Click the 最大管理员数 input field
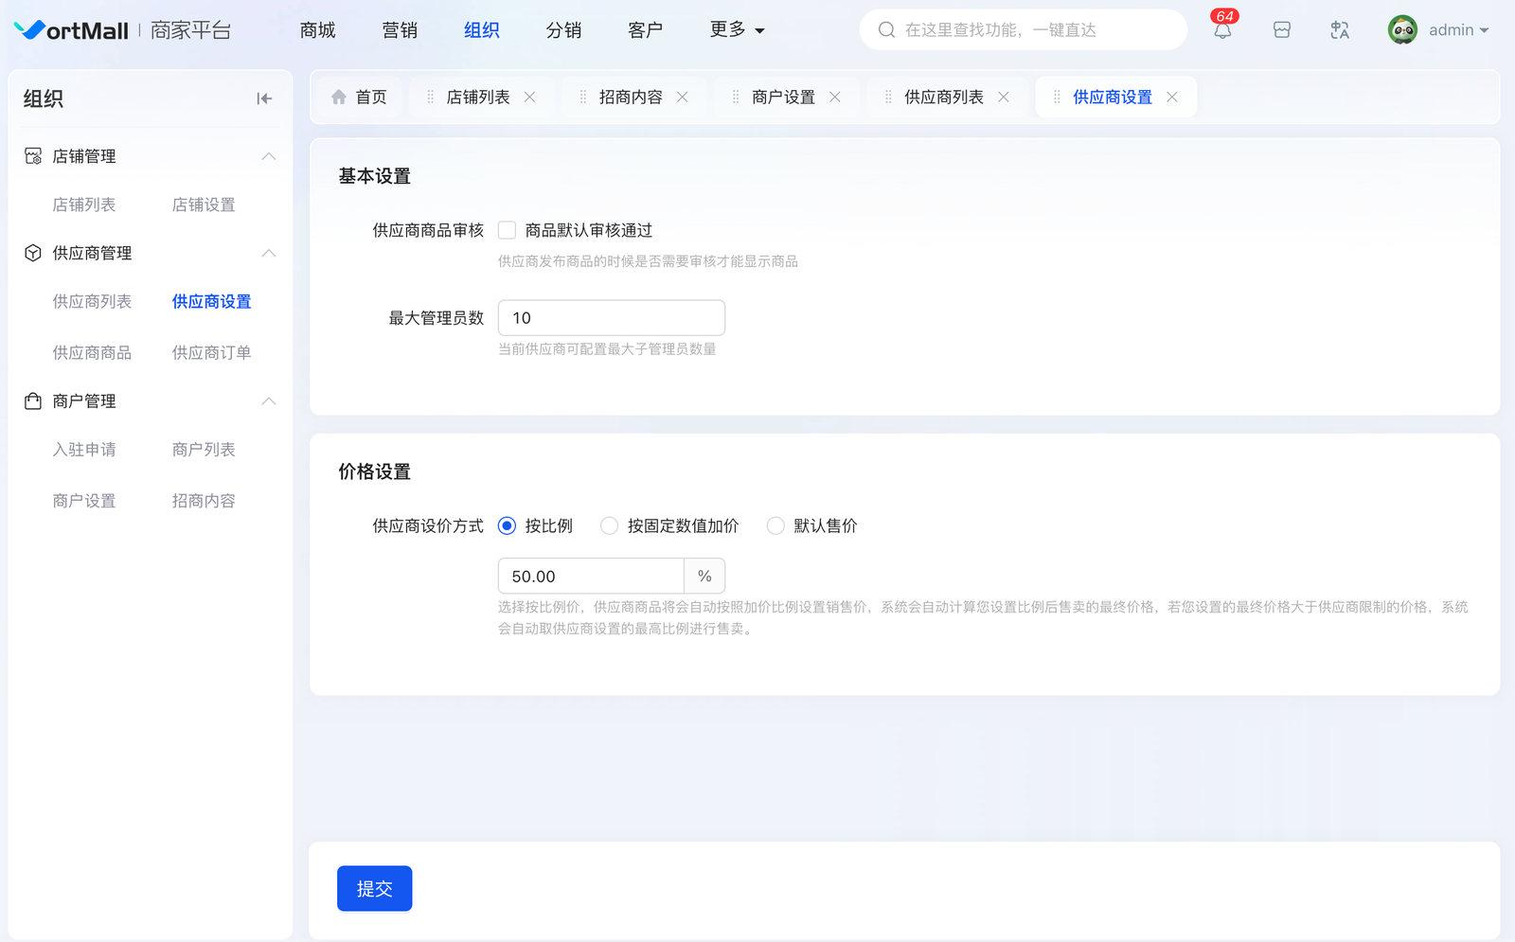 pos(611,318)
